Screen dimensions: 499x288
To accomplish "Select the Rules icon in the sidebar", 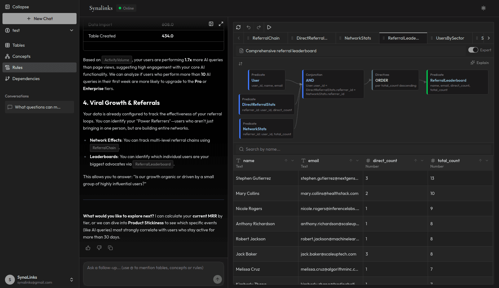I will (7, 67).
